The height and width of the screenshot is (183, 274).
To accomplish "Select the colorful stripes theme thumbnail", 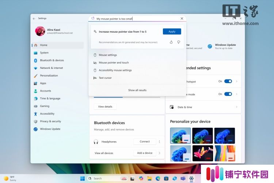I will (225, 153).
